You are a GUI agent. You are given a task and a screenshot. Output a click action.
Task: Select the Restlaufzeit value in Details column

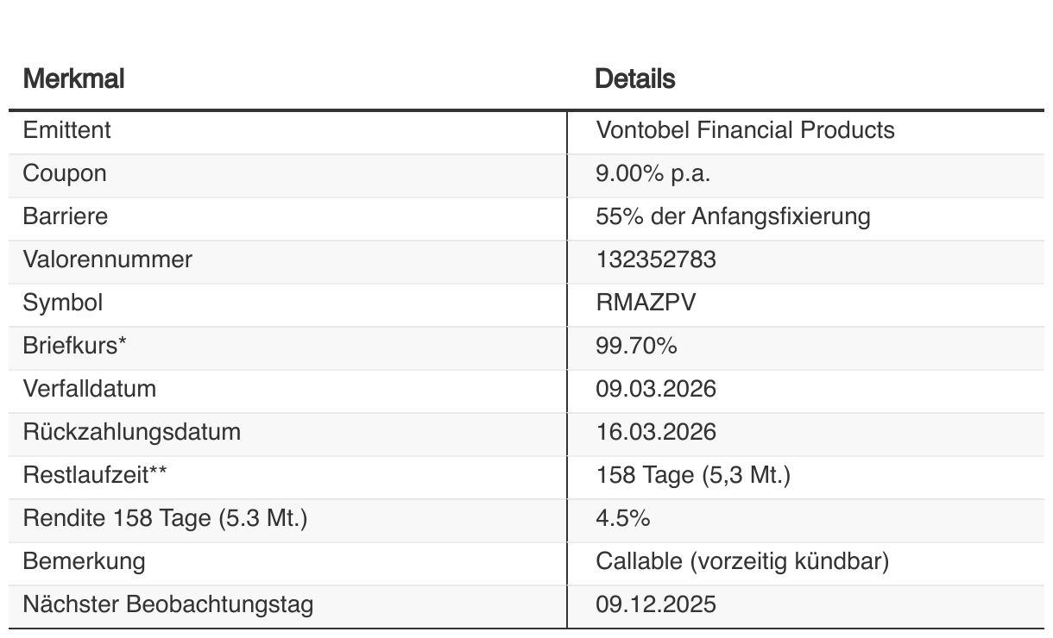click(x=693, y=475)
